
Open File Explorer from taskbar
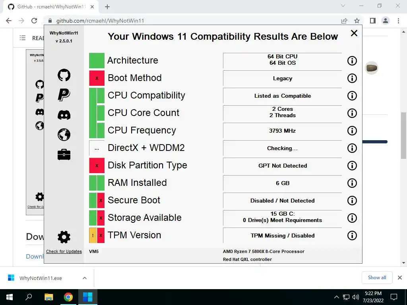click(x=48, y=297)
